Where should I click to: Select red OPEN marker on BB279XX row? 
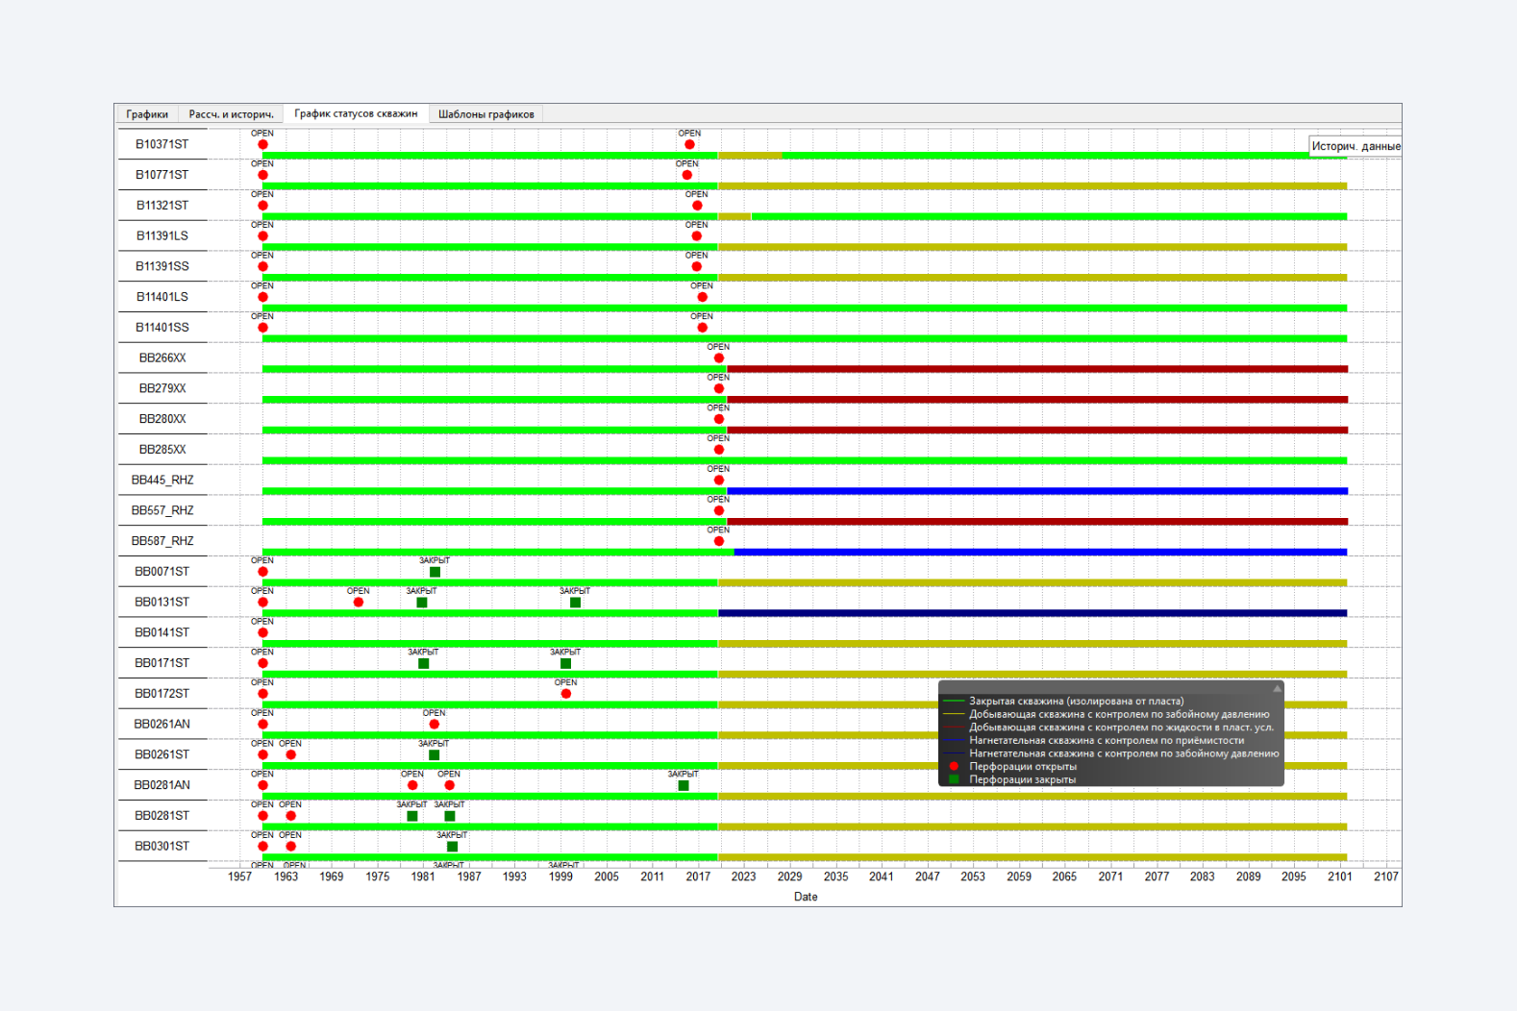718,388
